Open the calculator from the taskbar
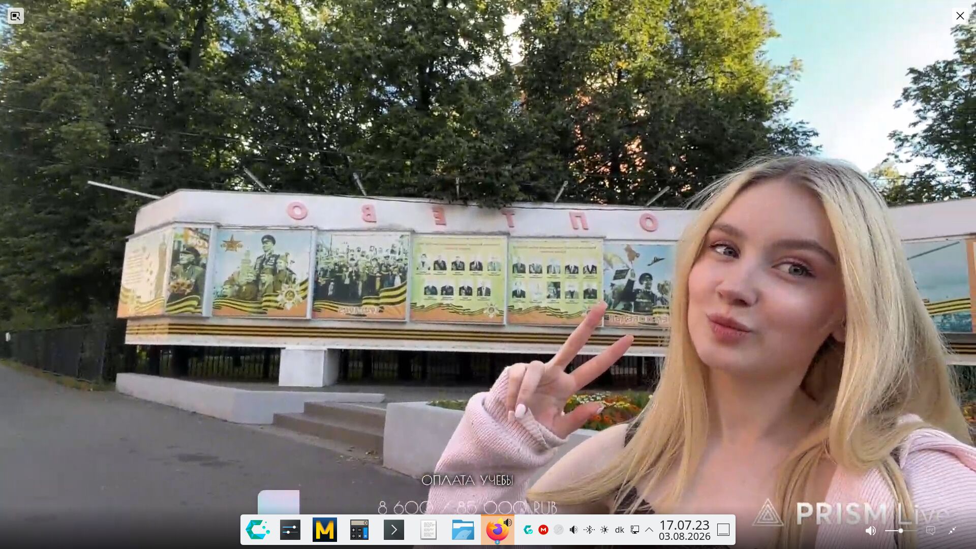 click(x=359, y=530)
